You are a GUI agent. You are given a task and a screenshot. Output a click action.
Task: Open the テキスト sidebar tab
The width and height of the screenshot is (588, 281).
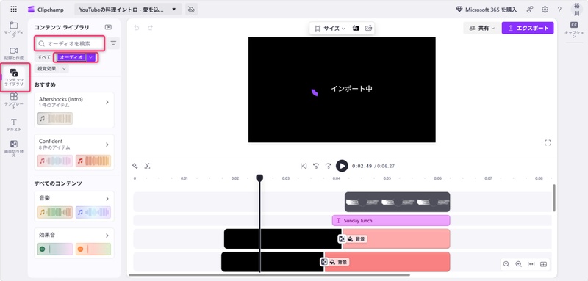coord(14,125)
